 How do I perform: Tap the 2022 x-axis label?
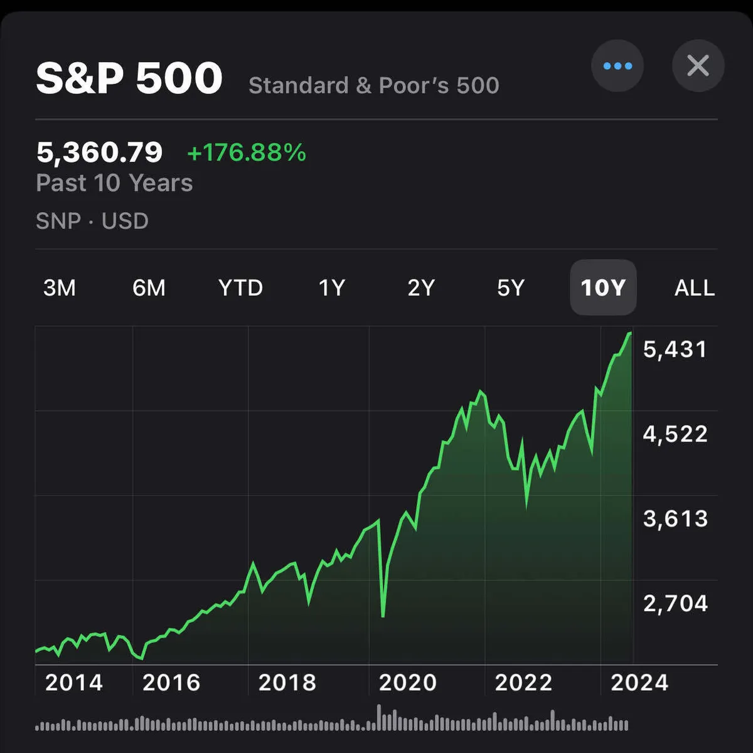pyautogui.click(x=523, y=683)
